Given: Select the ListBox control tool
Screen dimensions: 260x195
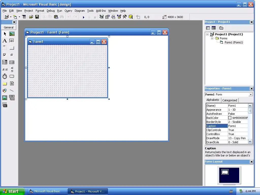Looking at the screenshot, I should pos(12,62).
